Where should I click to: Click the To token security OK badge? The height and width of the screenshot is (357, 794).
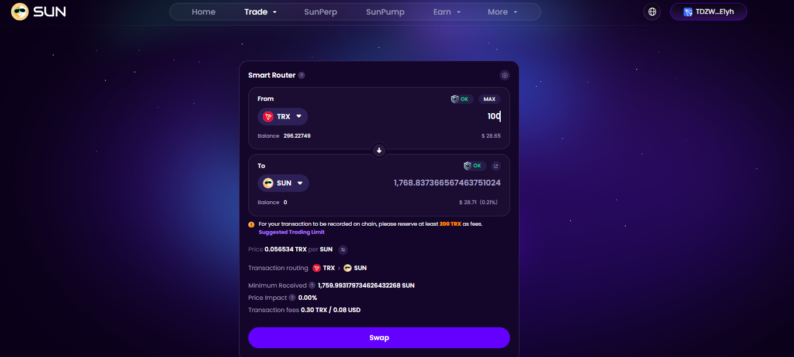474,166
